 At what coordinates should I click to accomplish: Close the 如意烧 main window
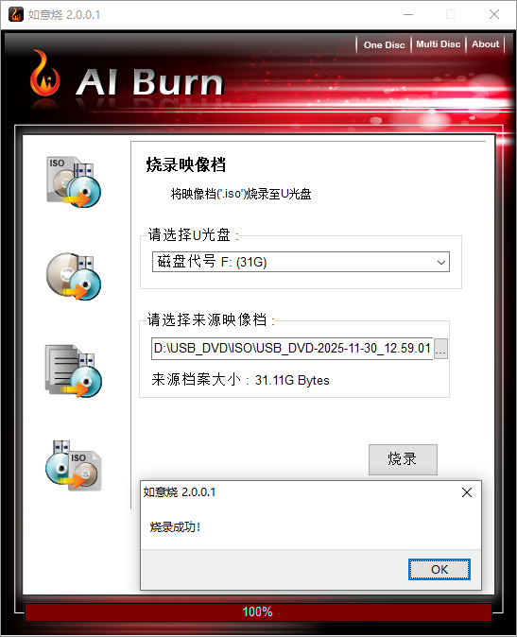(x=494, y=14)
